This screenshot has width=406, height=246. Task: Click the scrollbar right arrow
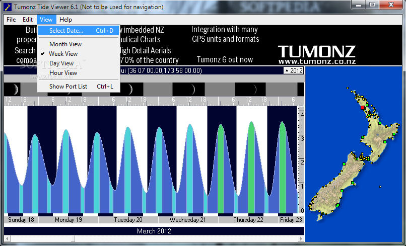(301, 238)
